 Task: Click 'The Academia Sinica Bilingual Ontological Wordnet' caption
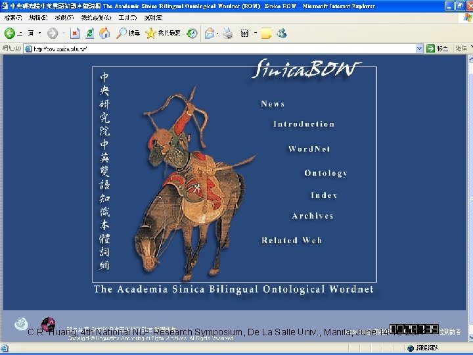click(234, 289)
